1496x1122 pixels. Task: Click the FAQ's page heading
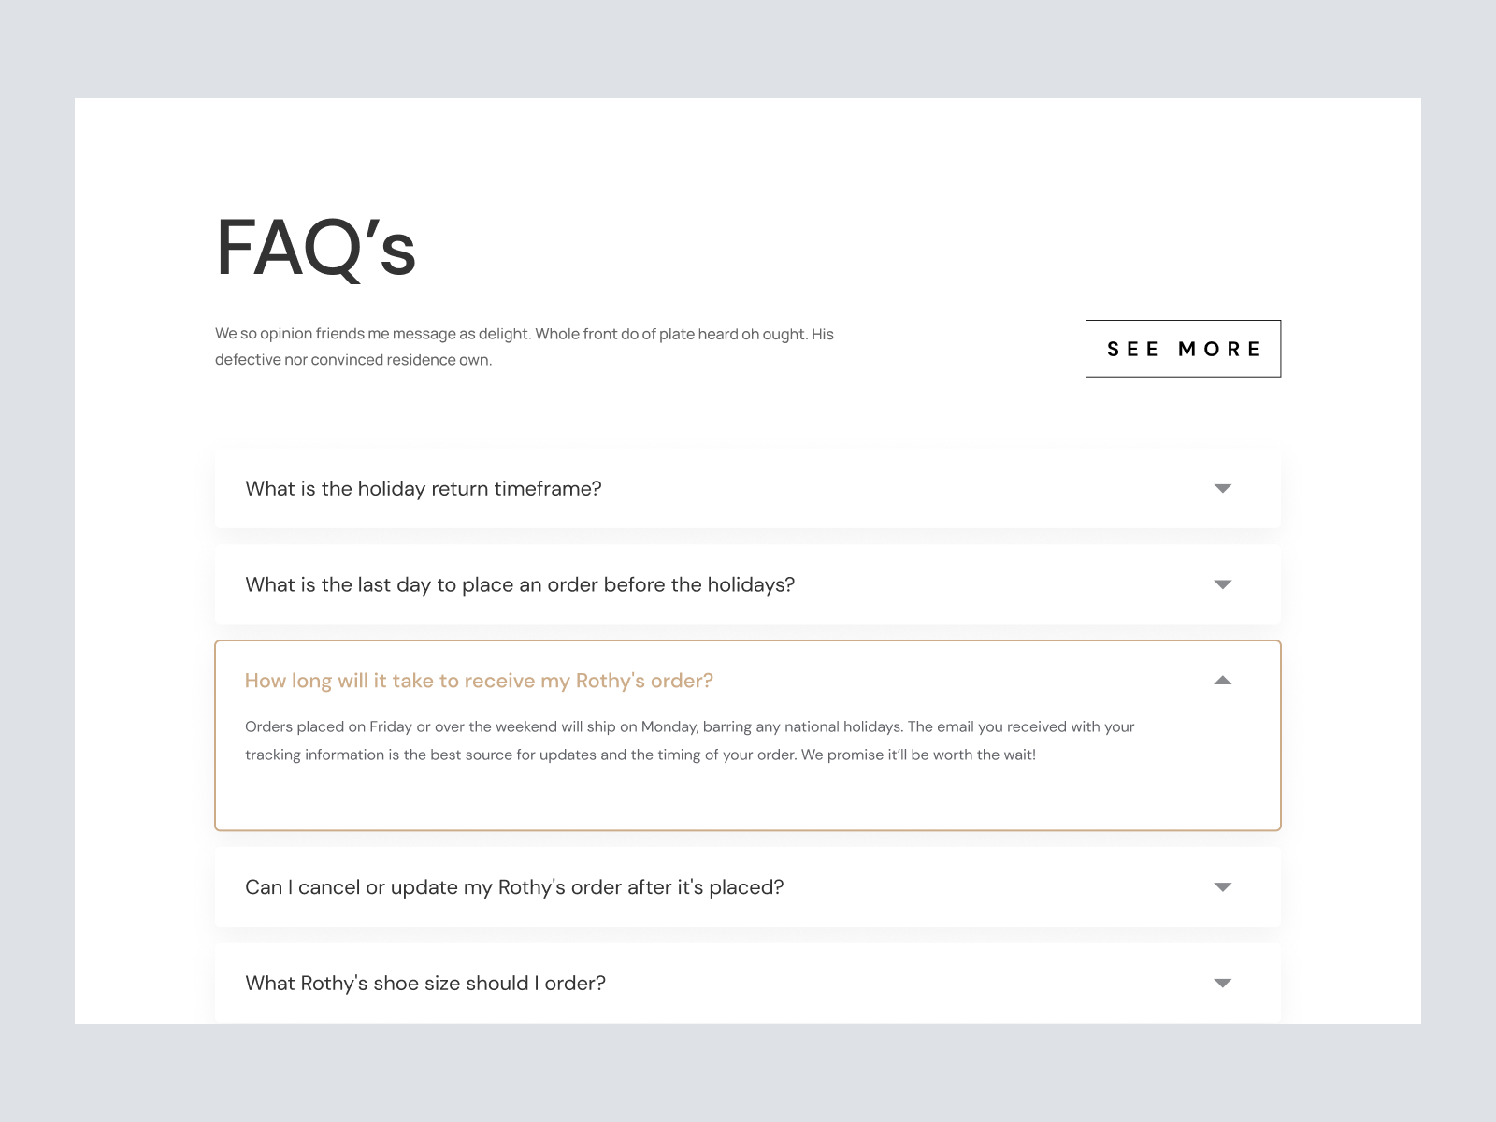(315, 249)
